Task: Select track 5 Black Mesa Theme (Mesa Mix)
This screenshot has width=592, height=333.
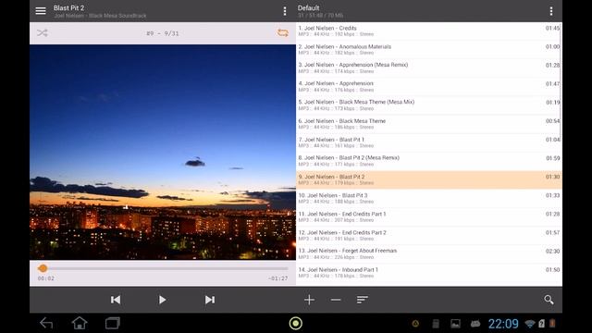Action: (x=429, y=105)
